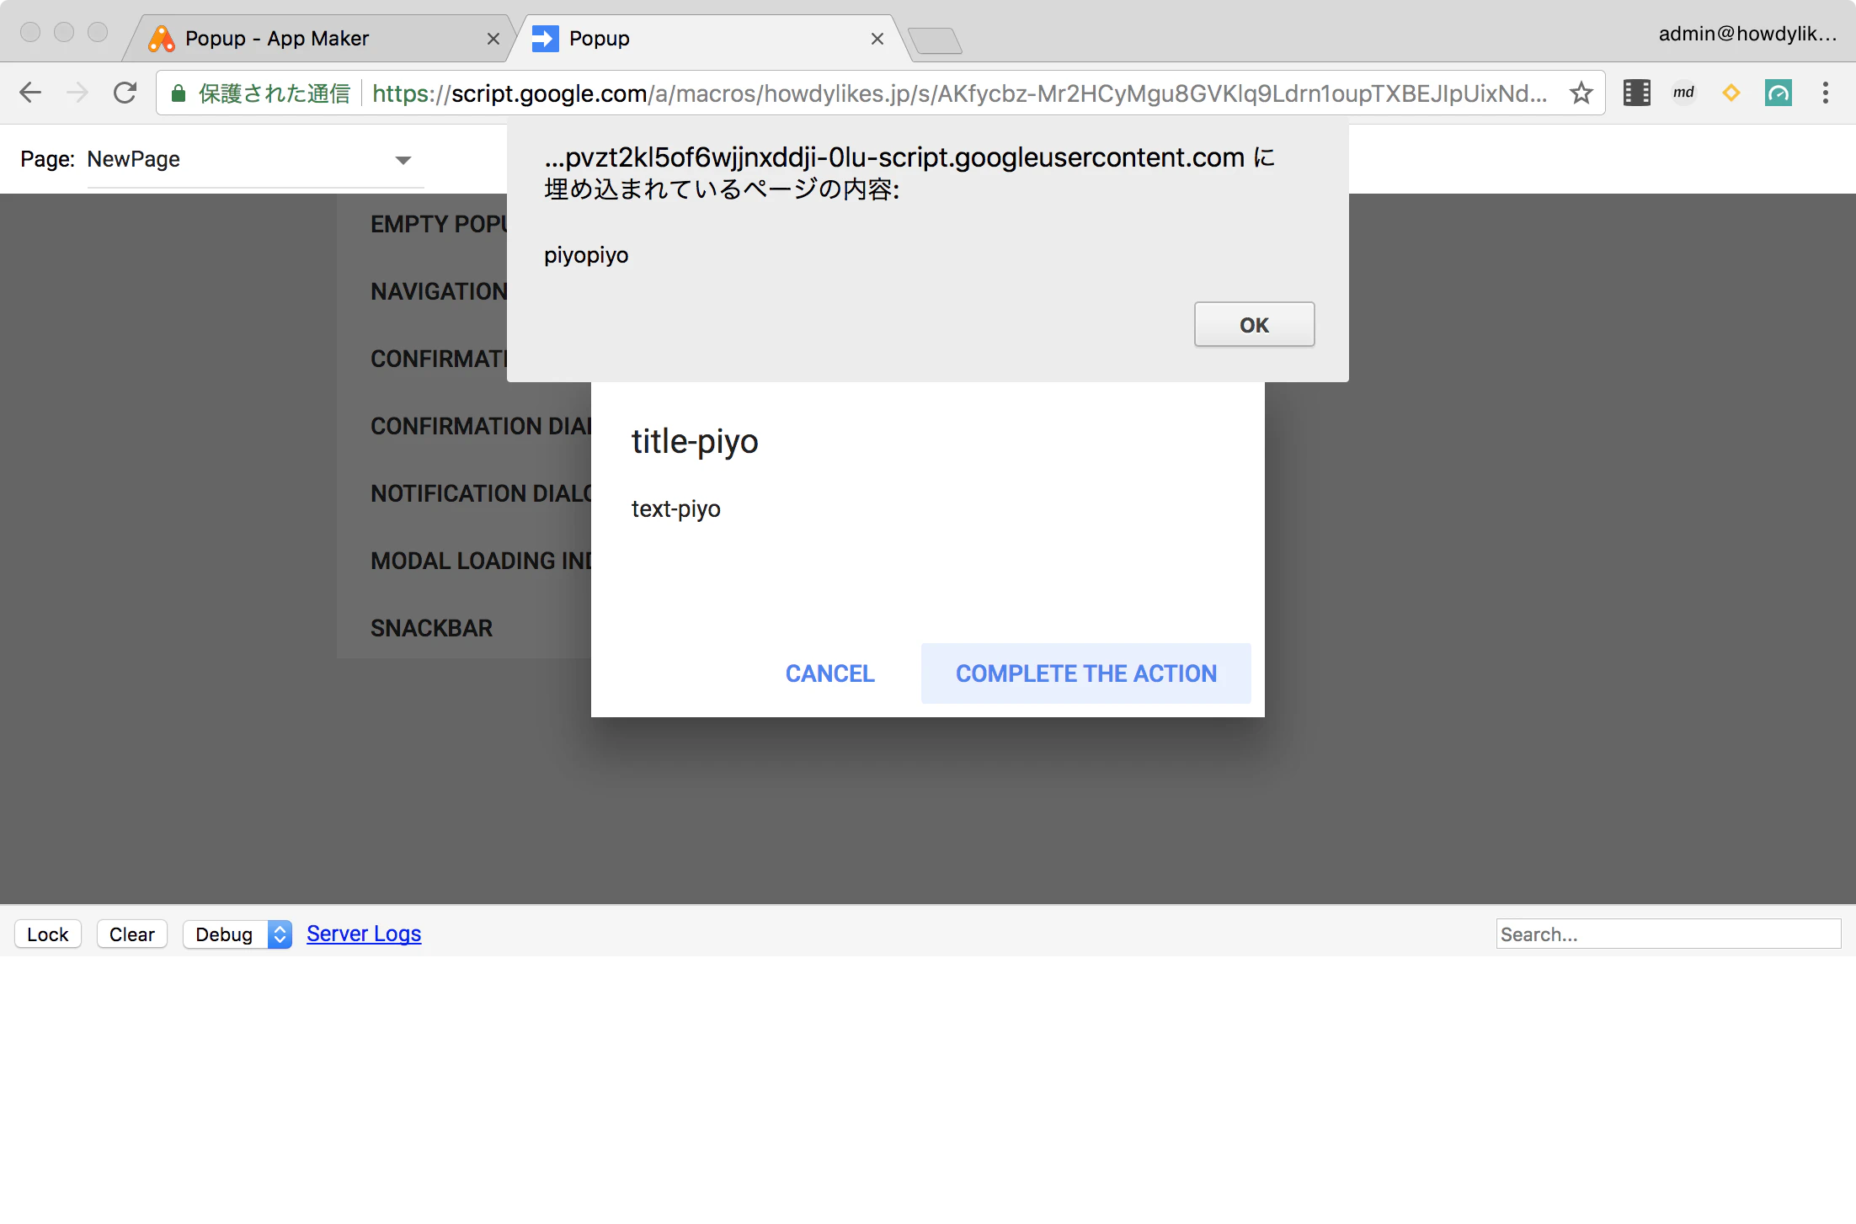Open a new browser tab
This screenshot has height=1224, width=1856.
pyautogui.click(x=935, y=40)
